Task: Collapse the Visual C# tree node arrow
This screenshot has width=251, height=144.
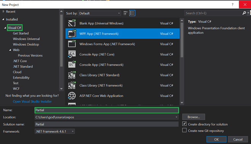Action: click(5, 28)
